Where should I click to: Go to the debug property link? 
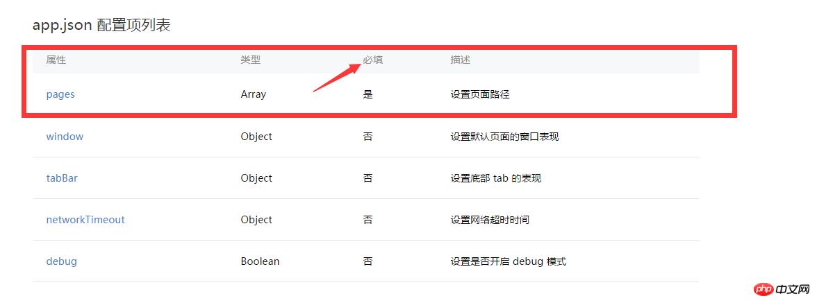coord(61,261)
